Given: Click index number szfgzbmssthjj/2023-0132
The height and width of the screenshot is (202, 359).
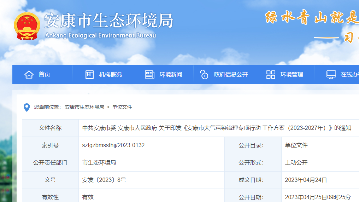Looking at the screenshot, I should tap(113, 145).
